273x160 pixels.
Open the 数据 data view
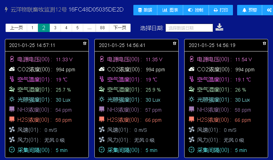[145, 10]
